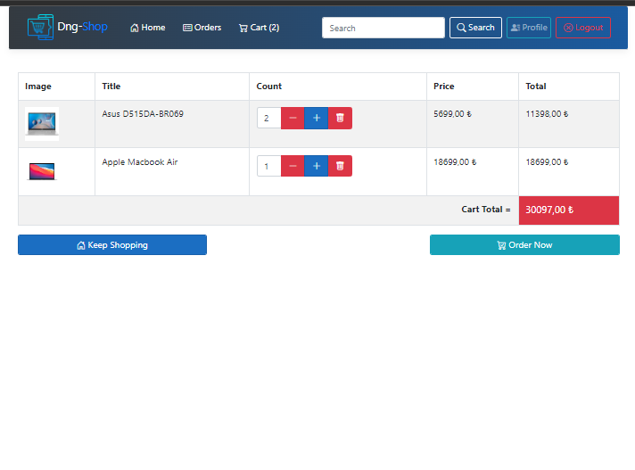Open Cart (2) in the navigation bar
Screen dimensions: 635x470
[259, 28]
